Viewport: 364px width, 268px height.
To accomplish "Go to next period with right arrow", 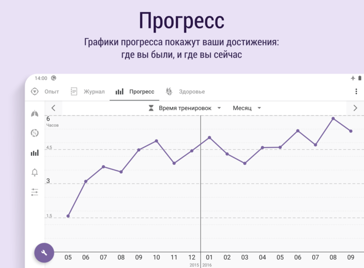I will (355, 108).
